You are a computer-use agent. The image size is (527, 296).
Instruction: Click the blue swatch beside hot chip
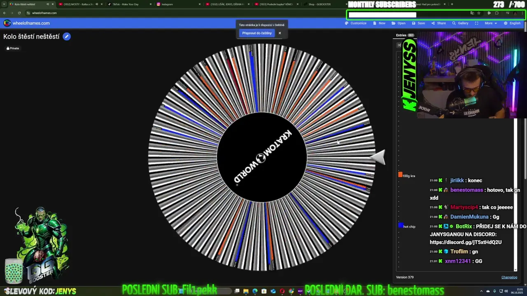point(400,225)
